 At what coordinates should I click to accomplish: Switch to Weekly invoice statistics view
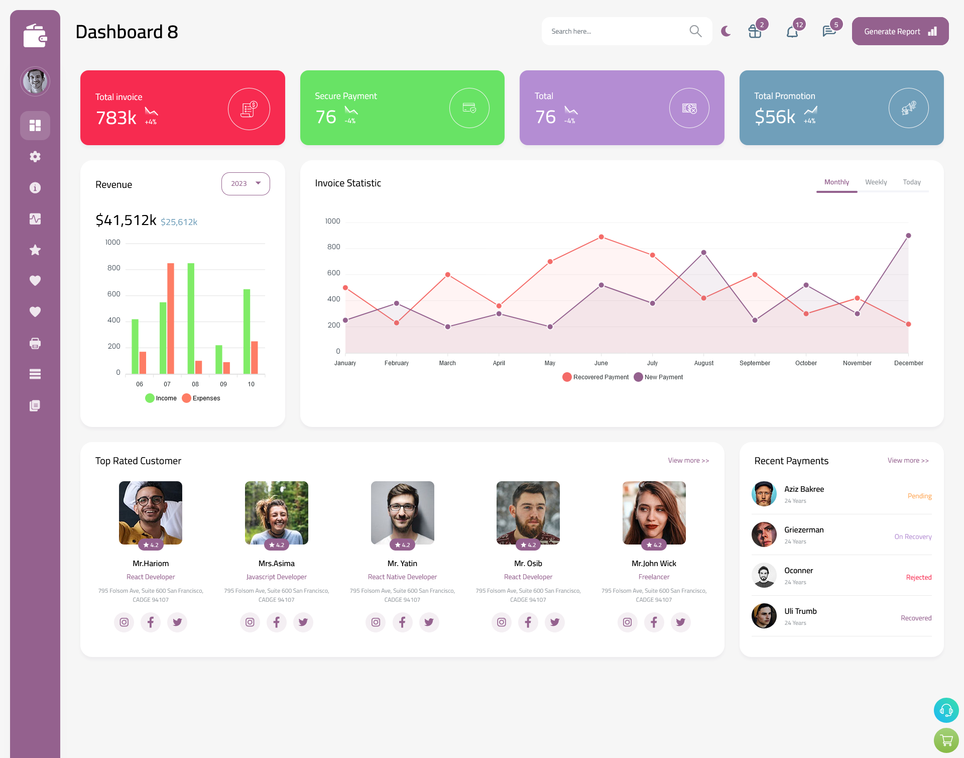[x=876, y=182]
